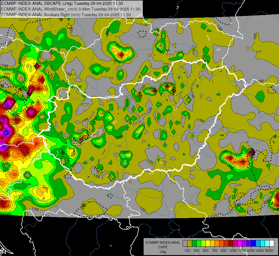Click the dark maroon red legend swatch
Screen dimensions: 279x256
(x=231, y=243)
